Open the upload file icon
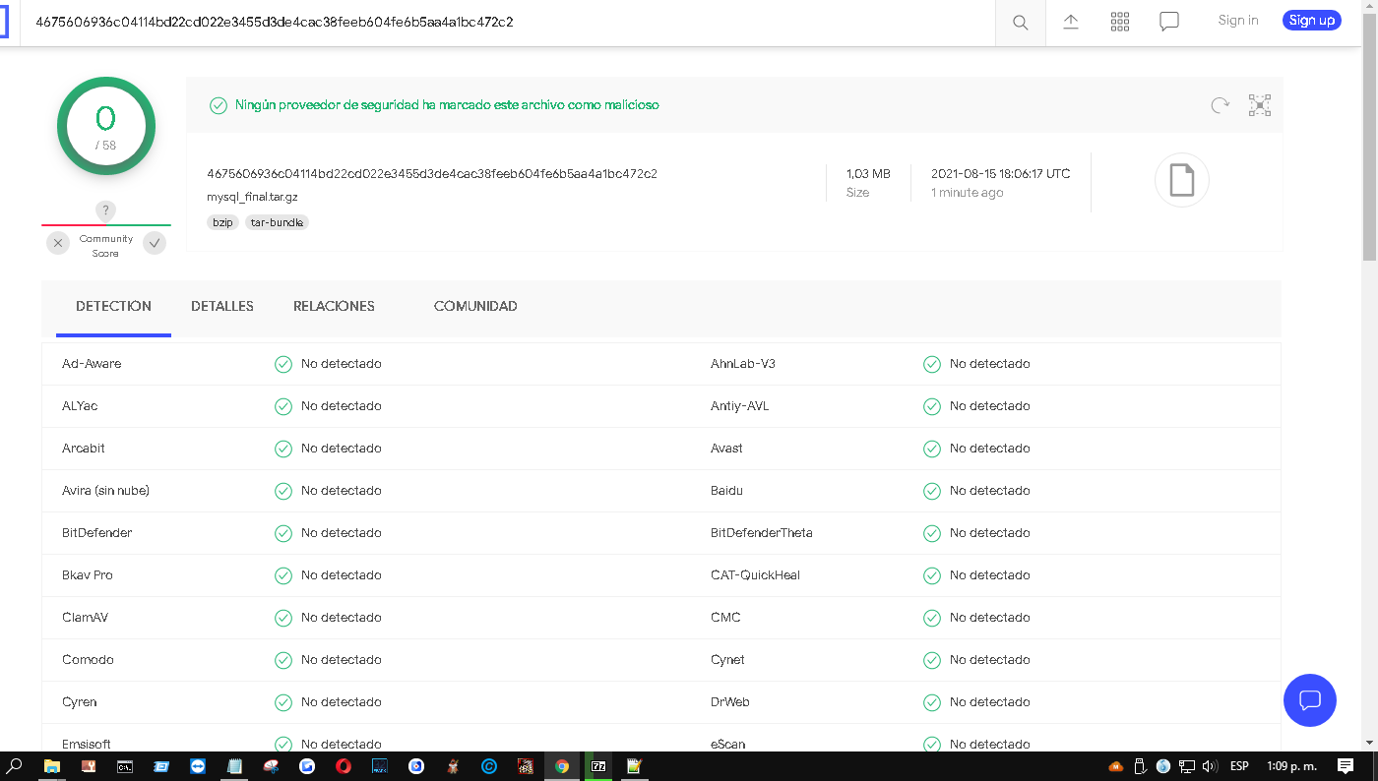 (1071, 22)
